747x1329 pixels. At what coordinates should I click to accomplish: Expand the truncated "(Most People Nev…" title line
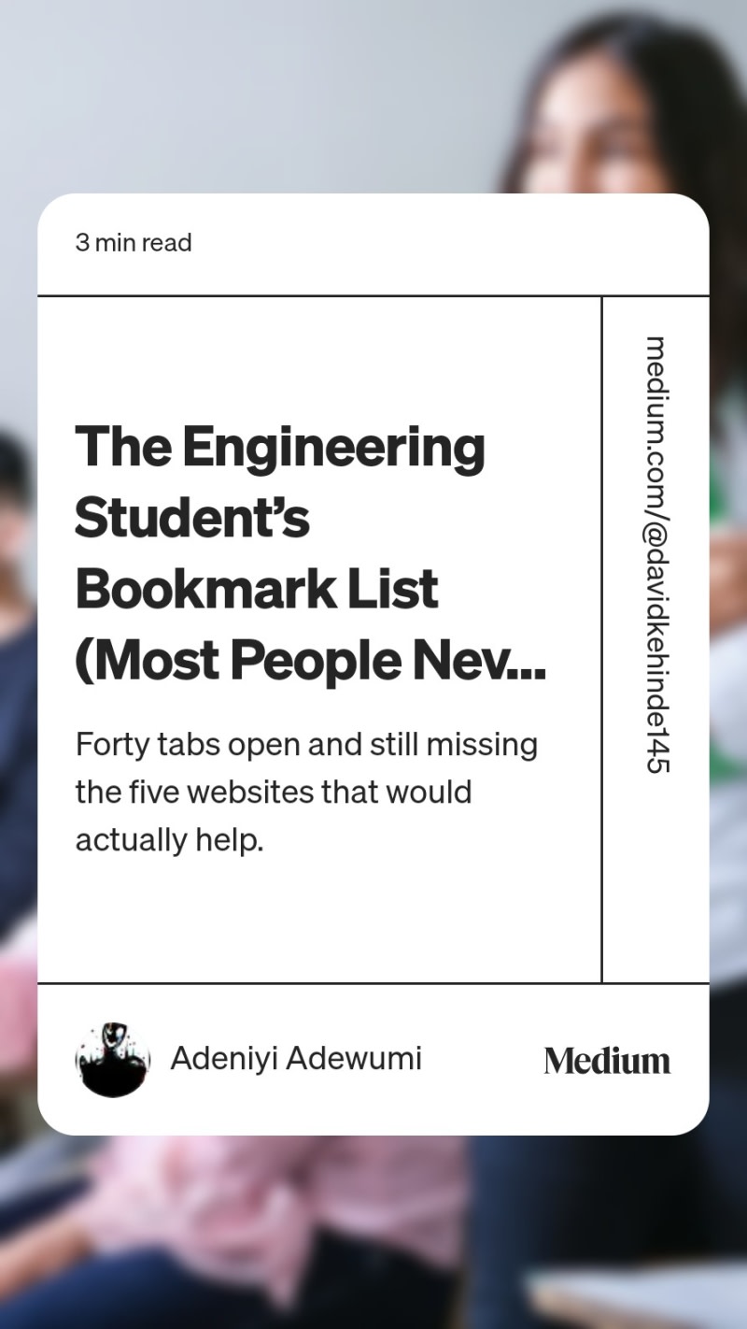[310, 661]
